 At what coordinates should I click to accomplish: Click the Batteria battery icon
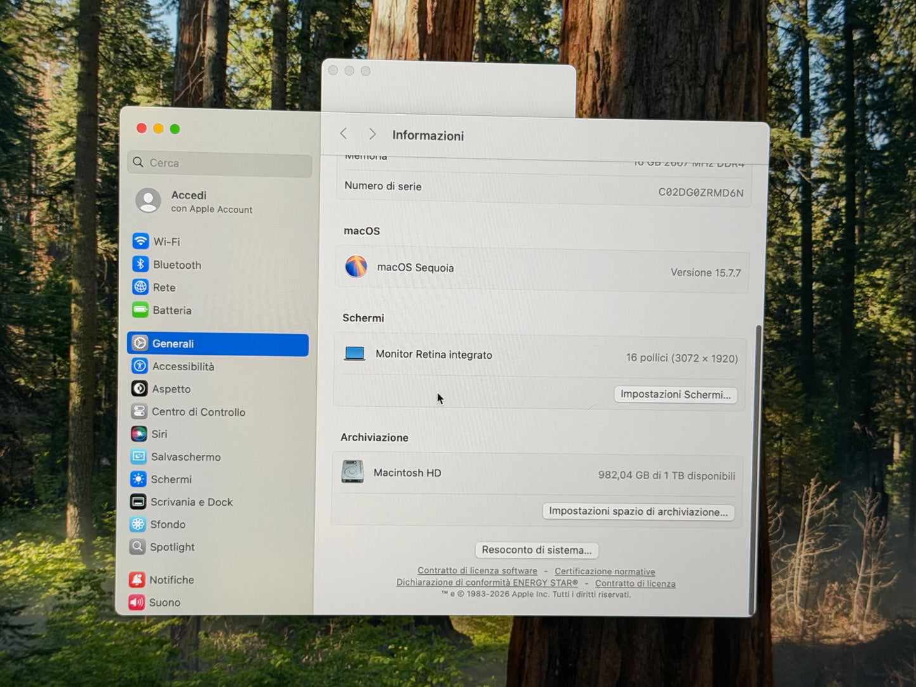tap(140, 310)
